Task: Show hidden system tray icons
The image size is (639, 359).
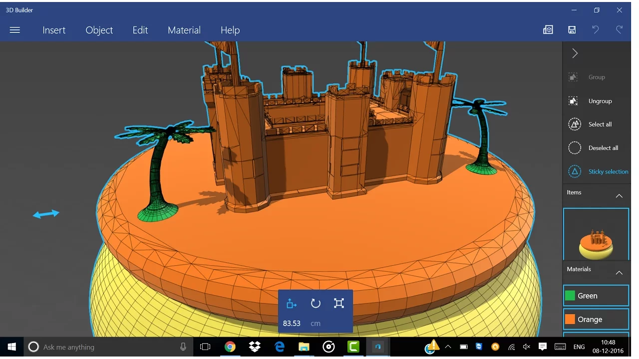Action: pyautogui.click(x=448, y=347)
